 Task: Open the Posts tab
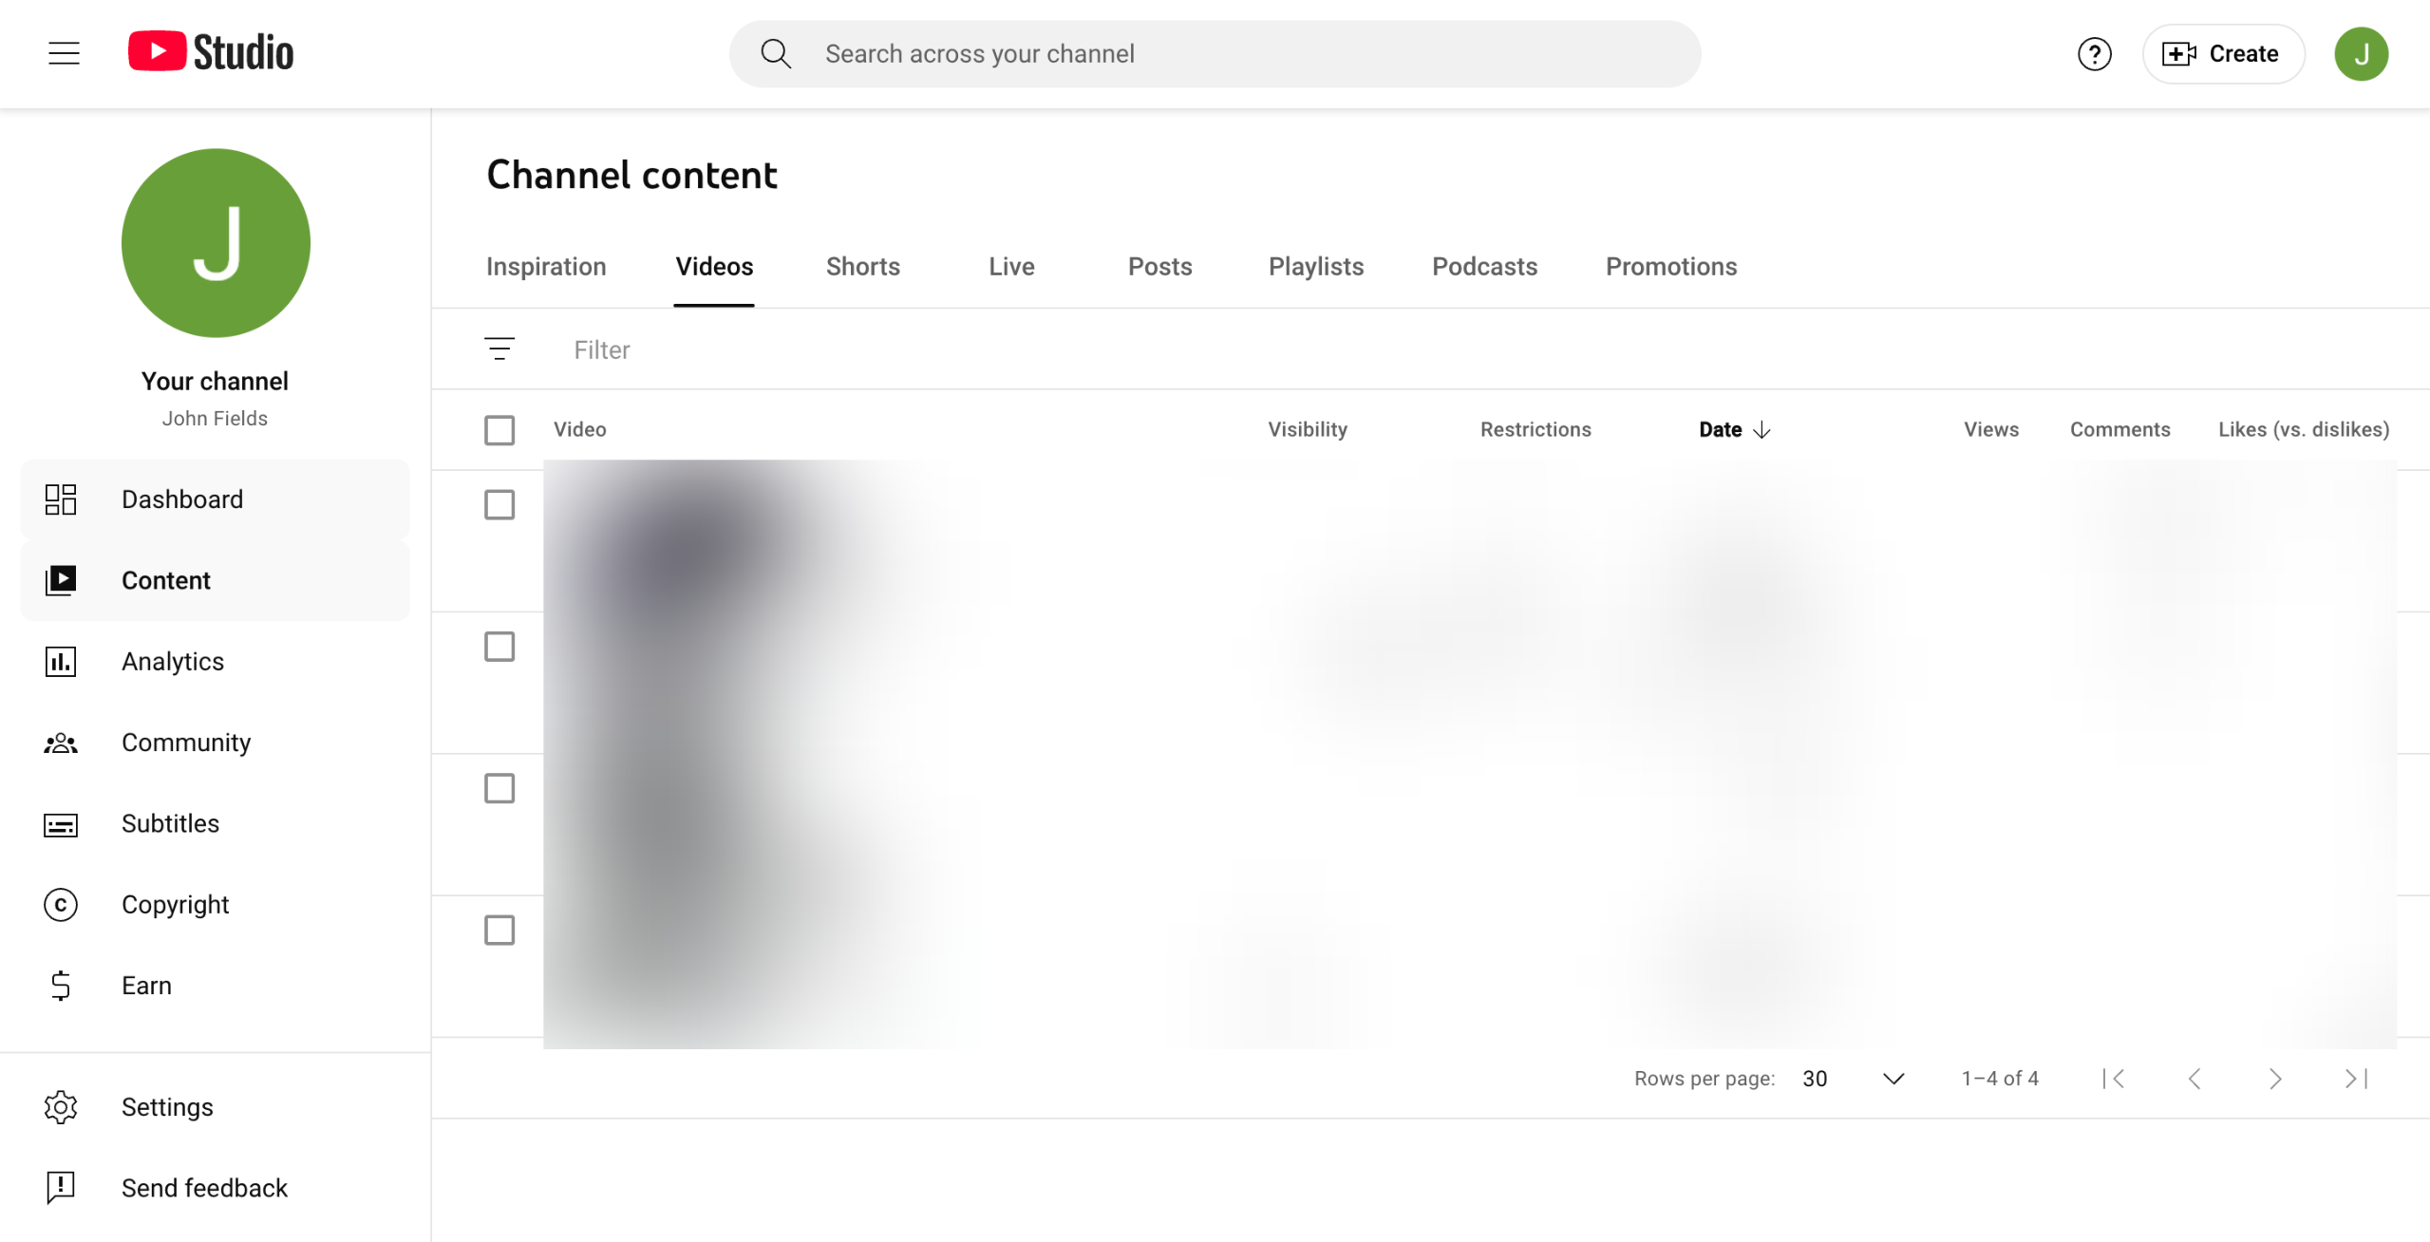pos(1159,267)
